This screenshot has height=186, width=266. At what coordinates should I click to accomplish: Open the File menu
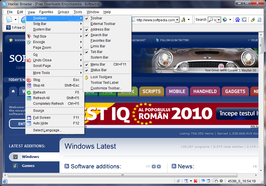coord(10,12)
